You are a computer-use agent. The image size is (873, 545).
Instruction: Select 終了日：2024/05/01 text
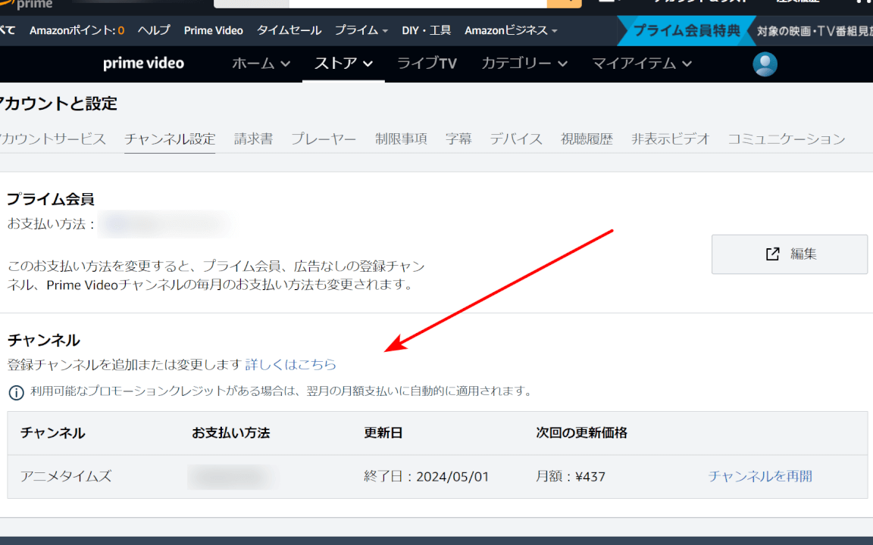pyautogui.click(x=427, y=477)
